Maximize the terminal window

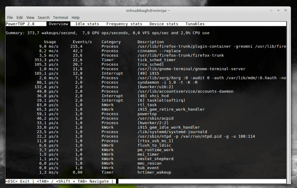(278, 10)
